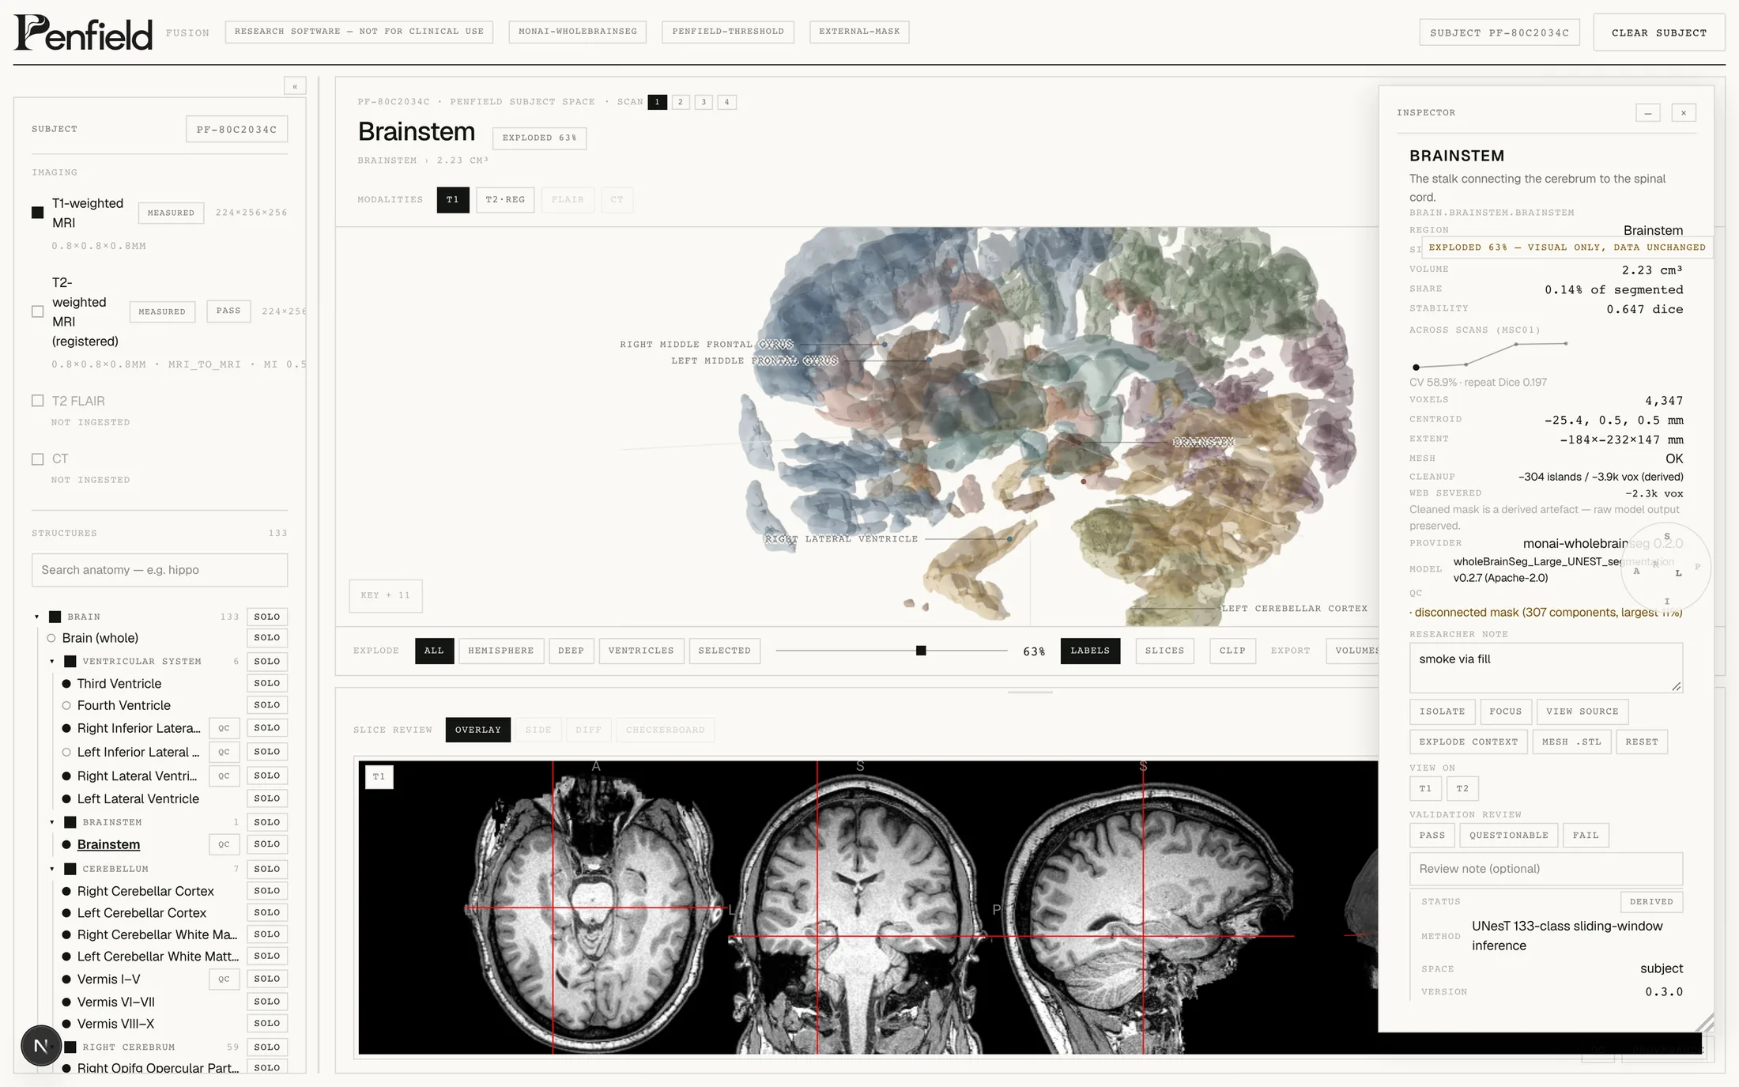Image resolution: width=1739 pixels, height=1087 pixels.
Task: Click the SUBJECT PF-80C2034C header button
Action: tap(1499, 33)
